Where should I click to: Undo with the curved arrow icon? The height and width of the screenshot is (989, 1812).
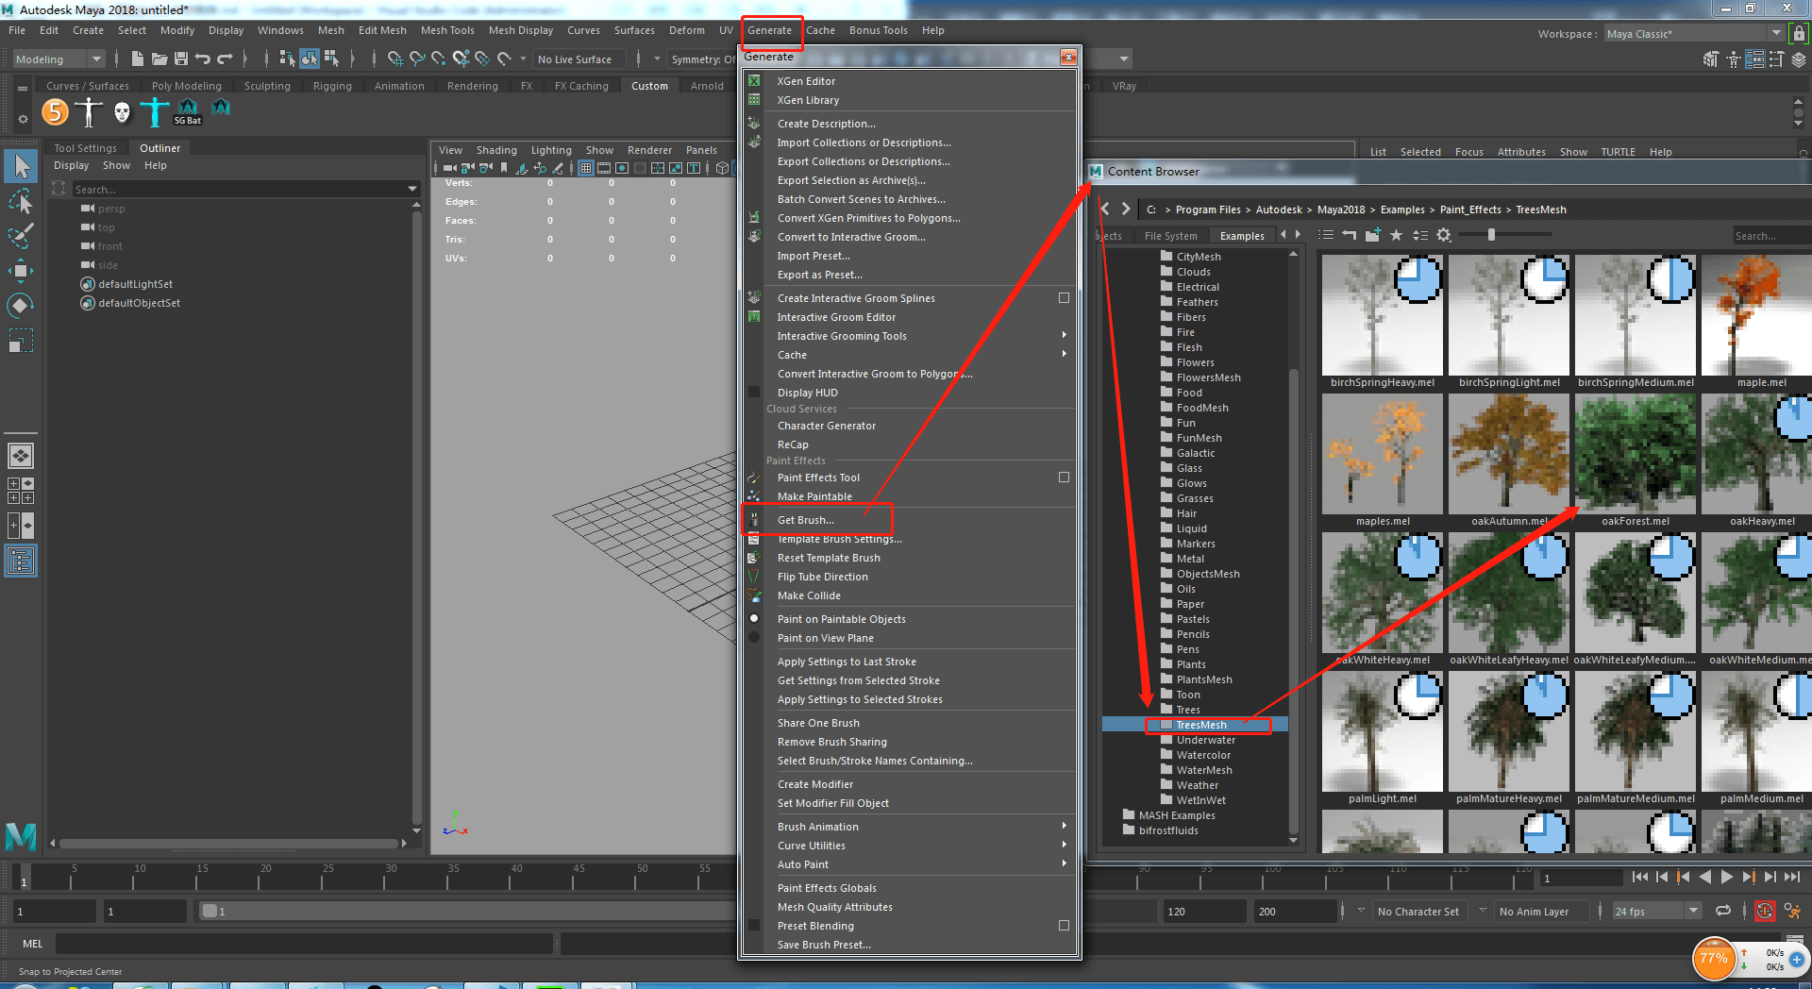(203, 59)
